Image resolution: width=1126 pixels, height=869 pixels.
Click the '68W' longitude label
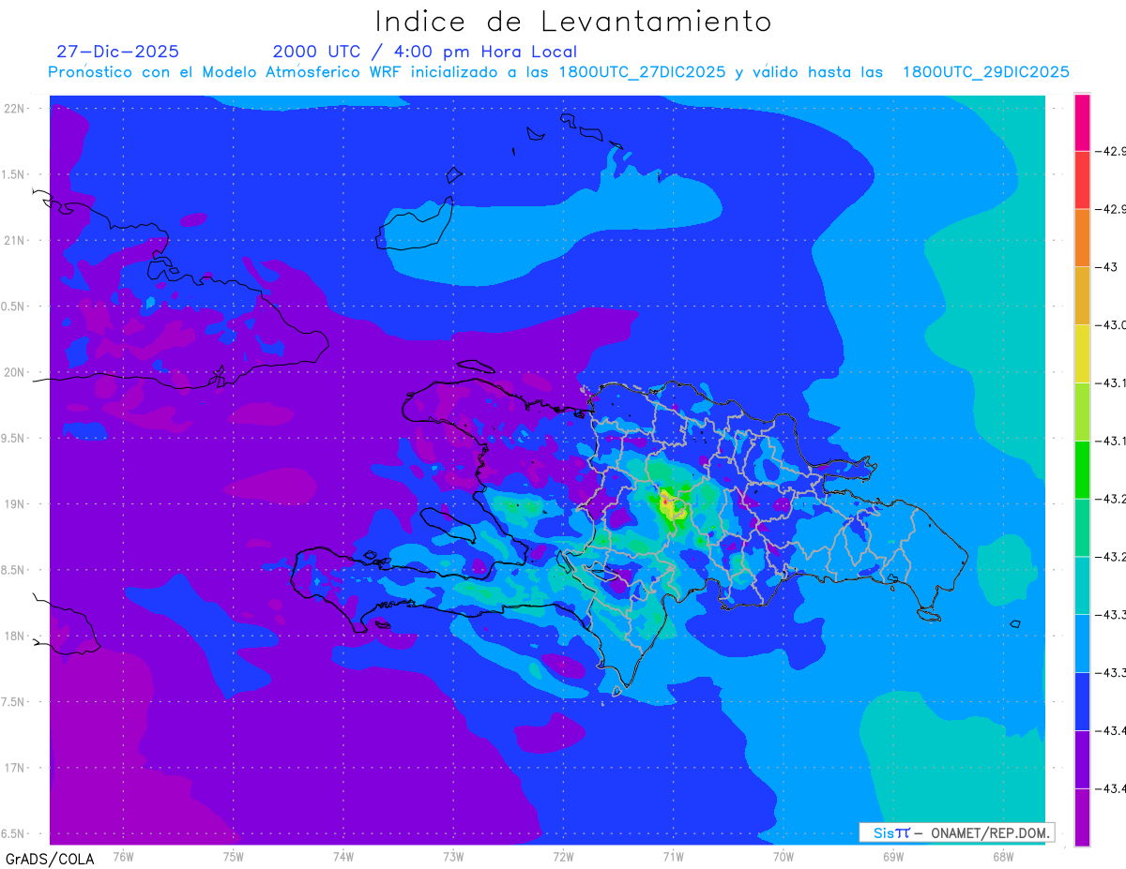(x=1003, y=856)
